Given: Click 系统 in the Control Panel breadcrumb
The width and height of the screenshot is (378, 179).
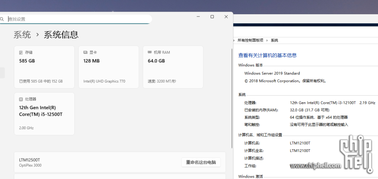Looking at the screenshot, I should 274,40.
